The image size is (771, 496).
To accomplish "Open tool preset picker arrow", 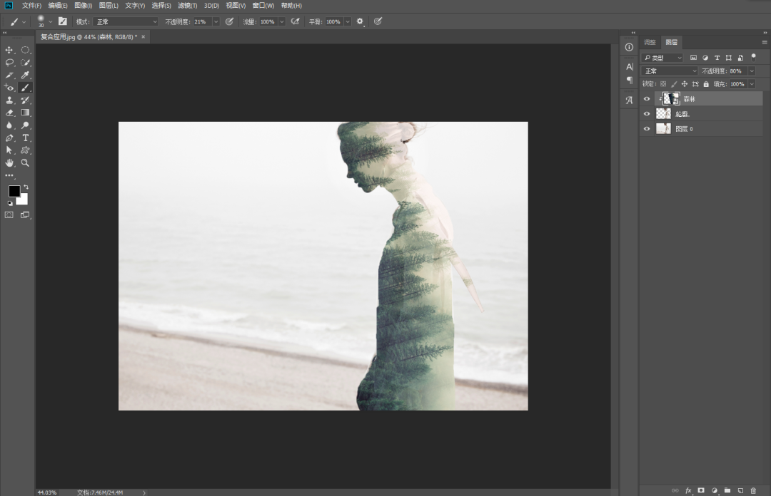I will click(x=24, y=22).
